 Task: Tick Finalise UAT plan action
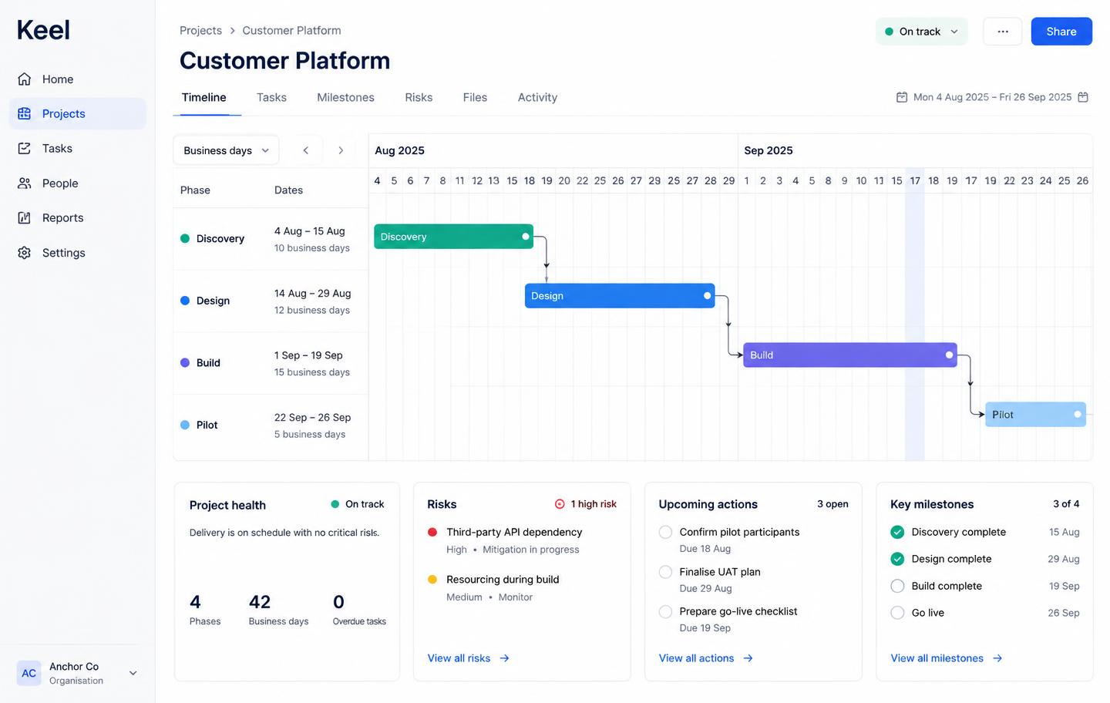point(665,572)
